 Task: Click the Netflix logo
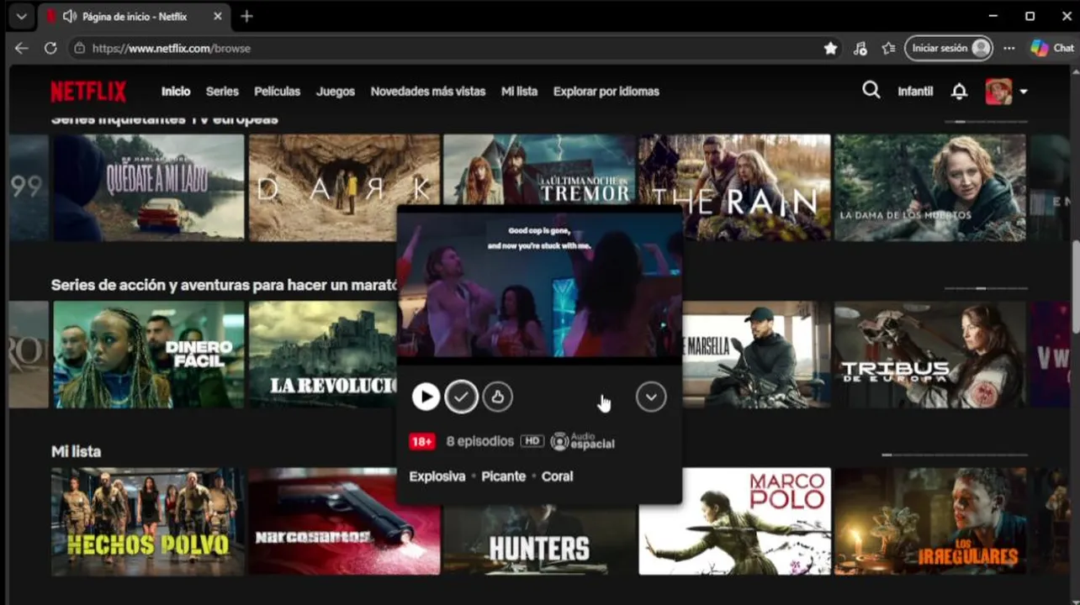(x=88, y=92)
